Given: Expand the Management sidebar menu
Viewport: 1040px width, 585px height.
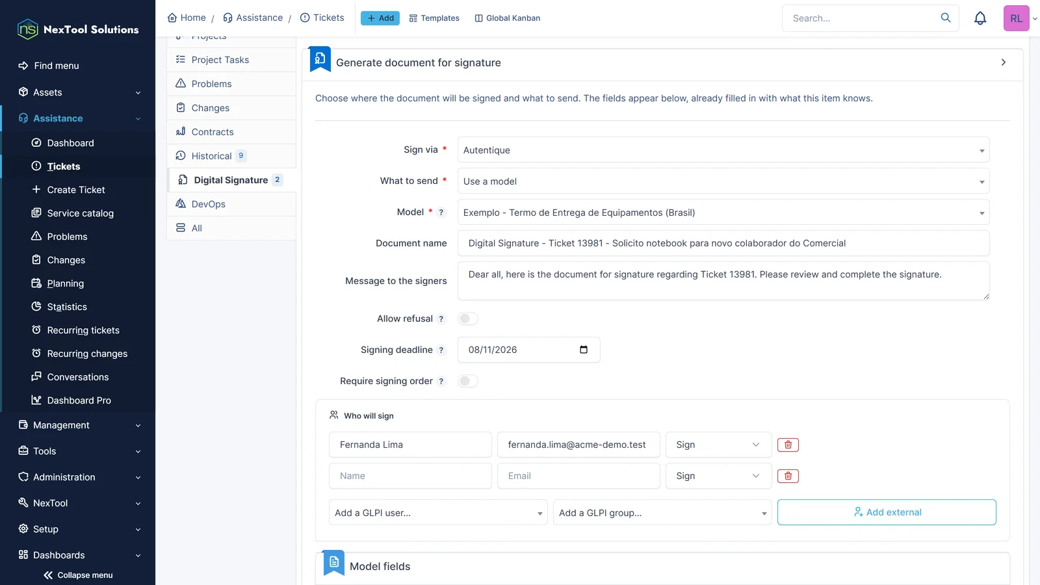Looking at the screenshot, I should [78, 425].
